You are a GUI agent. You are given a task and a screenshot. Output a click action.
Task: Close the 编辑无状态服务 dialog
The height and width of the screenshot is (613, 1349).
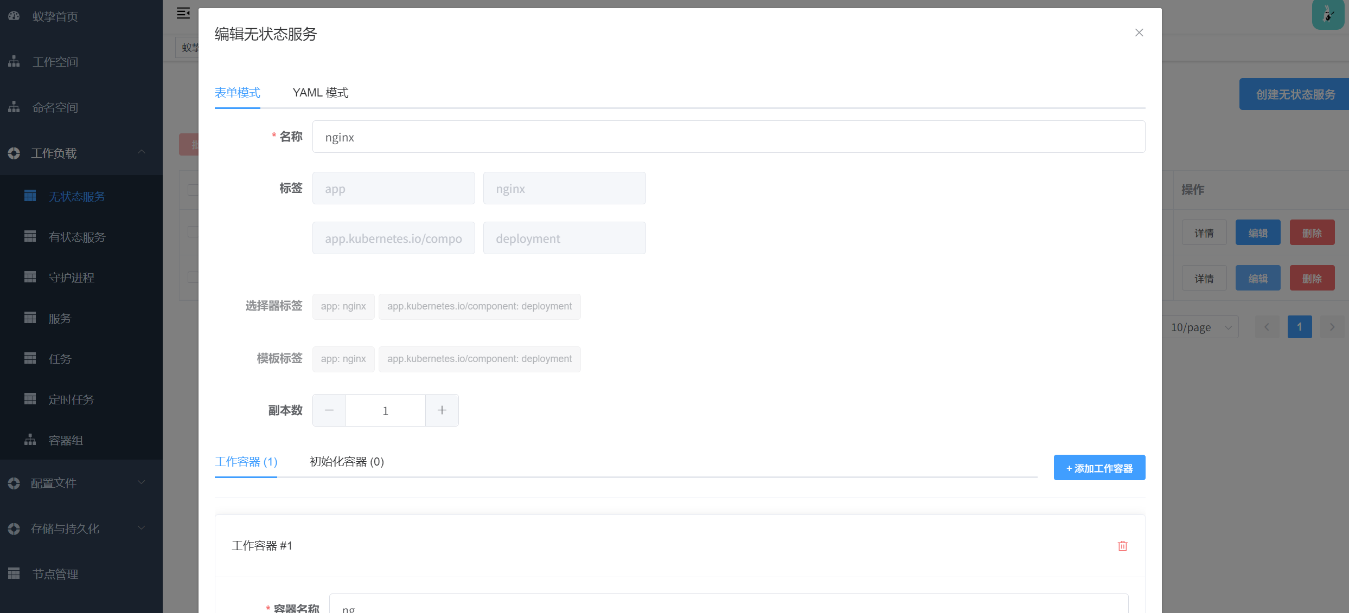(1139, 33)
